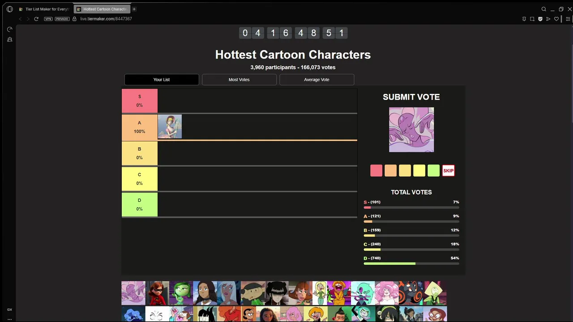This screenshot has width=573, height=322.
Task: Click the GX icon in sidebar bottom
Action: pyautogui.click(x=9, y=309)
